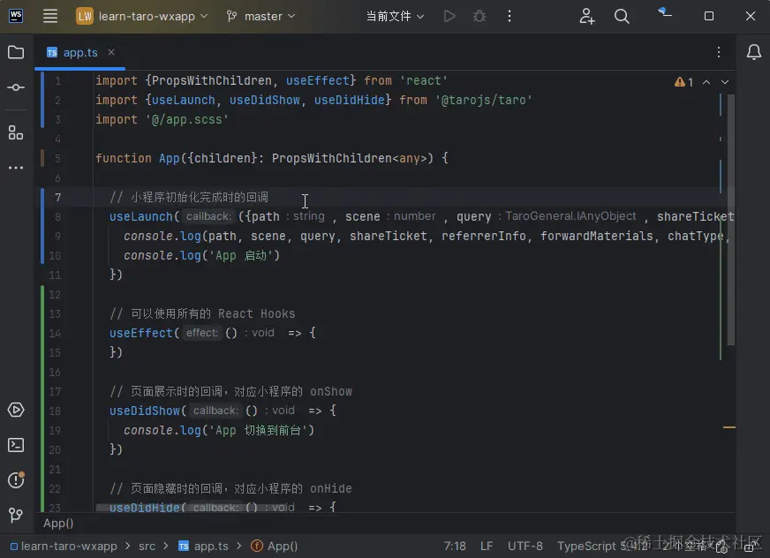Click the useDidHide call on line 23
The height and width of the screenshot is (558, 770).
tap(145, 508)
